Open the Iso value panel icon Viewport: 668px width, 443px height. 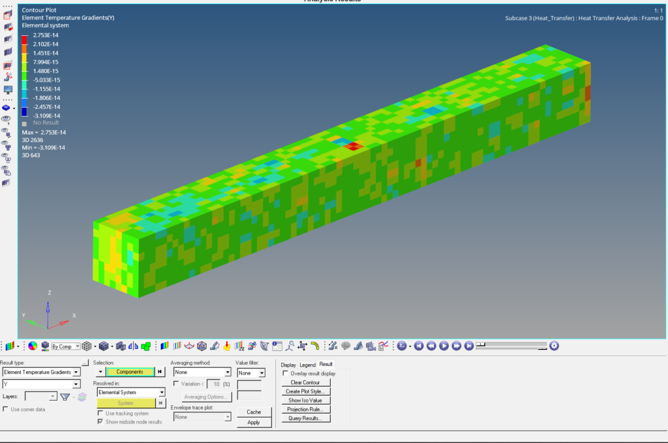point(177,346)
